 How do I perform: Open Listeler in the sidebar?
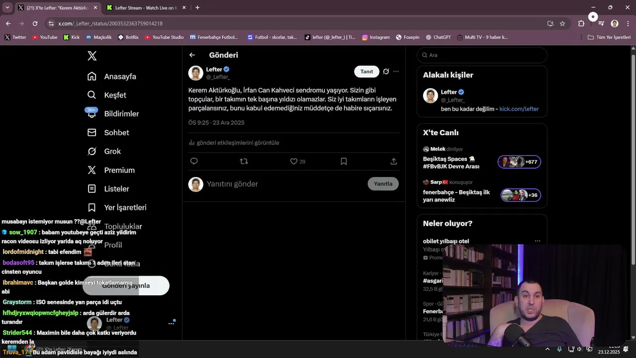click(x=108, y=189)
